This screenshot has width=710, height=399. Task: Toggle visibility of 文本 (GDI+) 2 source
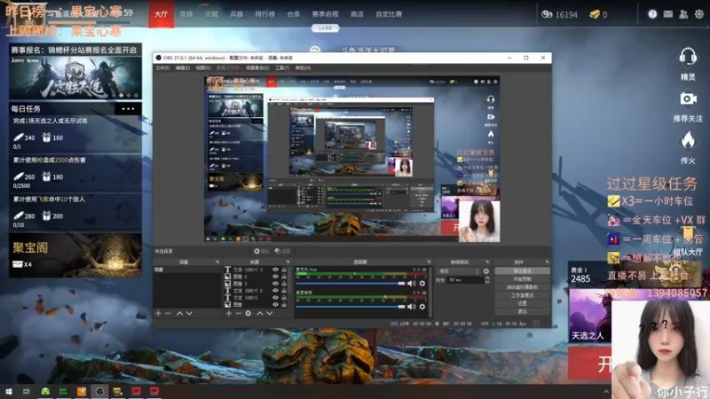click(x=275, y=291)
